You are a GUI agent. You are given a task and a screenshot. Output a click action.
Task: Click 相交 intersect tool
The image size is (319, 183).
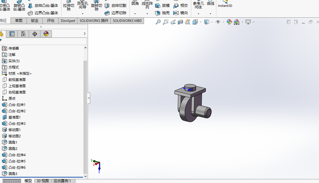[181, 5]
